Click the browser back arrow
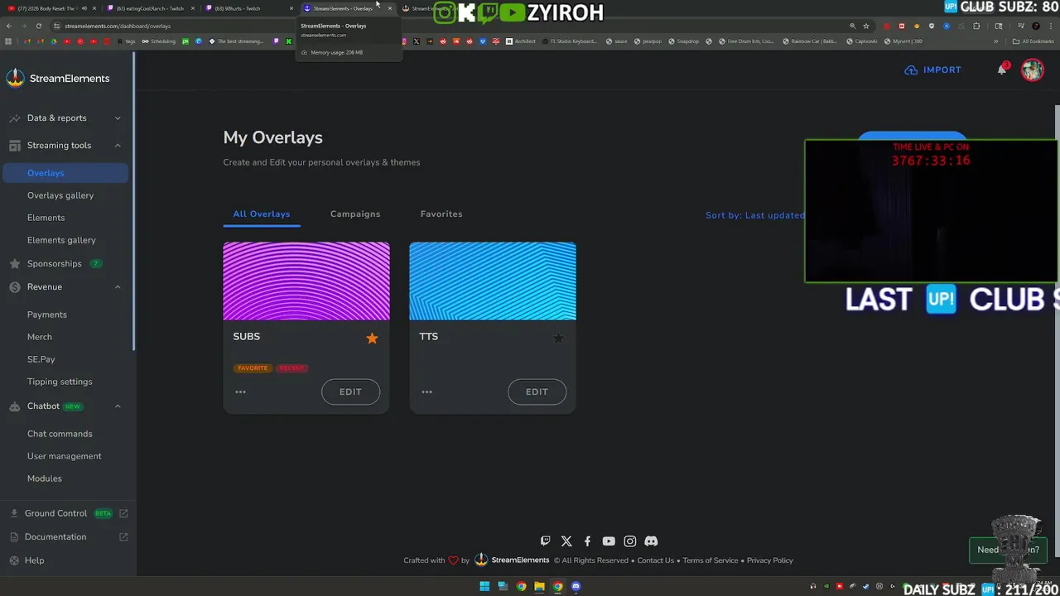1060x596 pixels. [9, 26]
